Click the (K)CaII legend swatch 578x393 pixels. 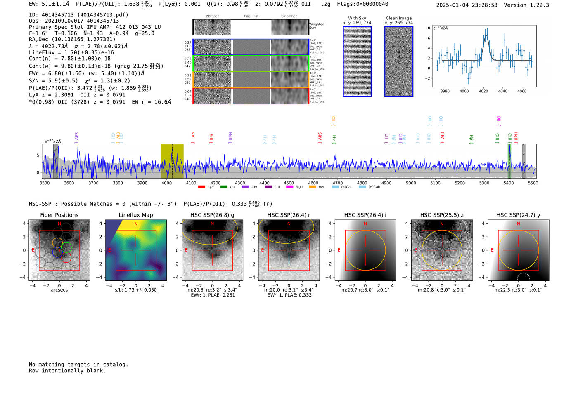[x=335, y=187]
